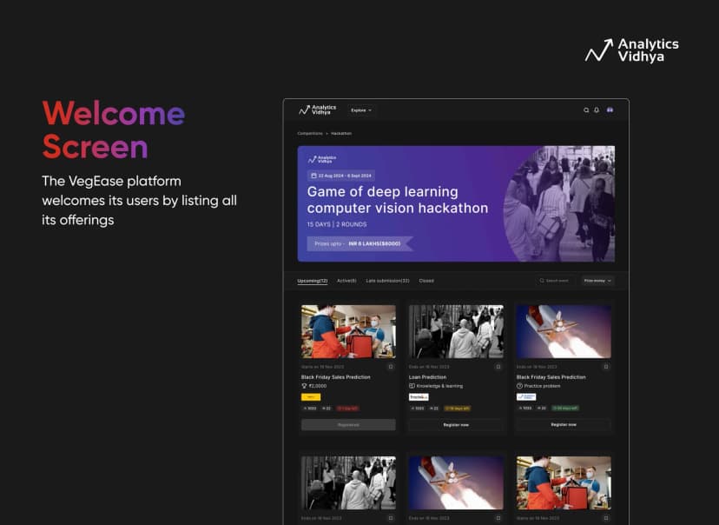Click the 22 chip on the ₹2,0000 card

coord(327,409)
